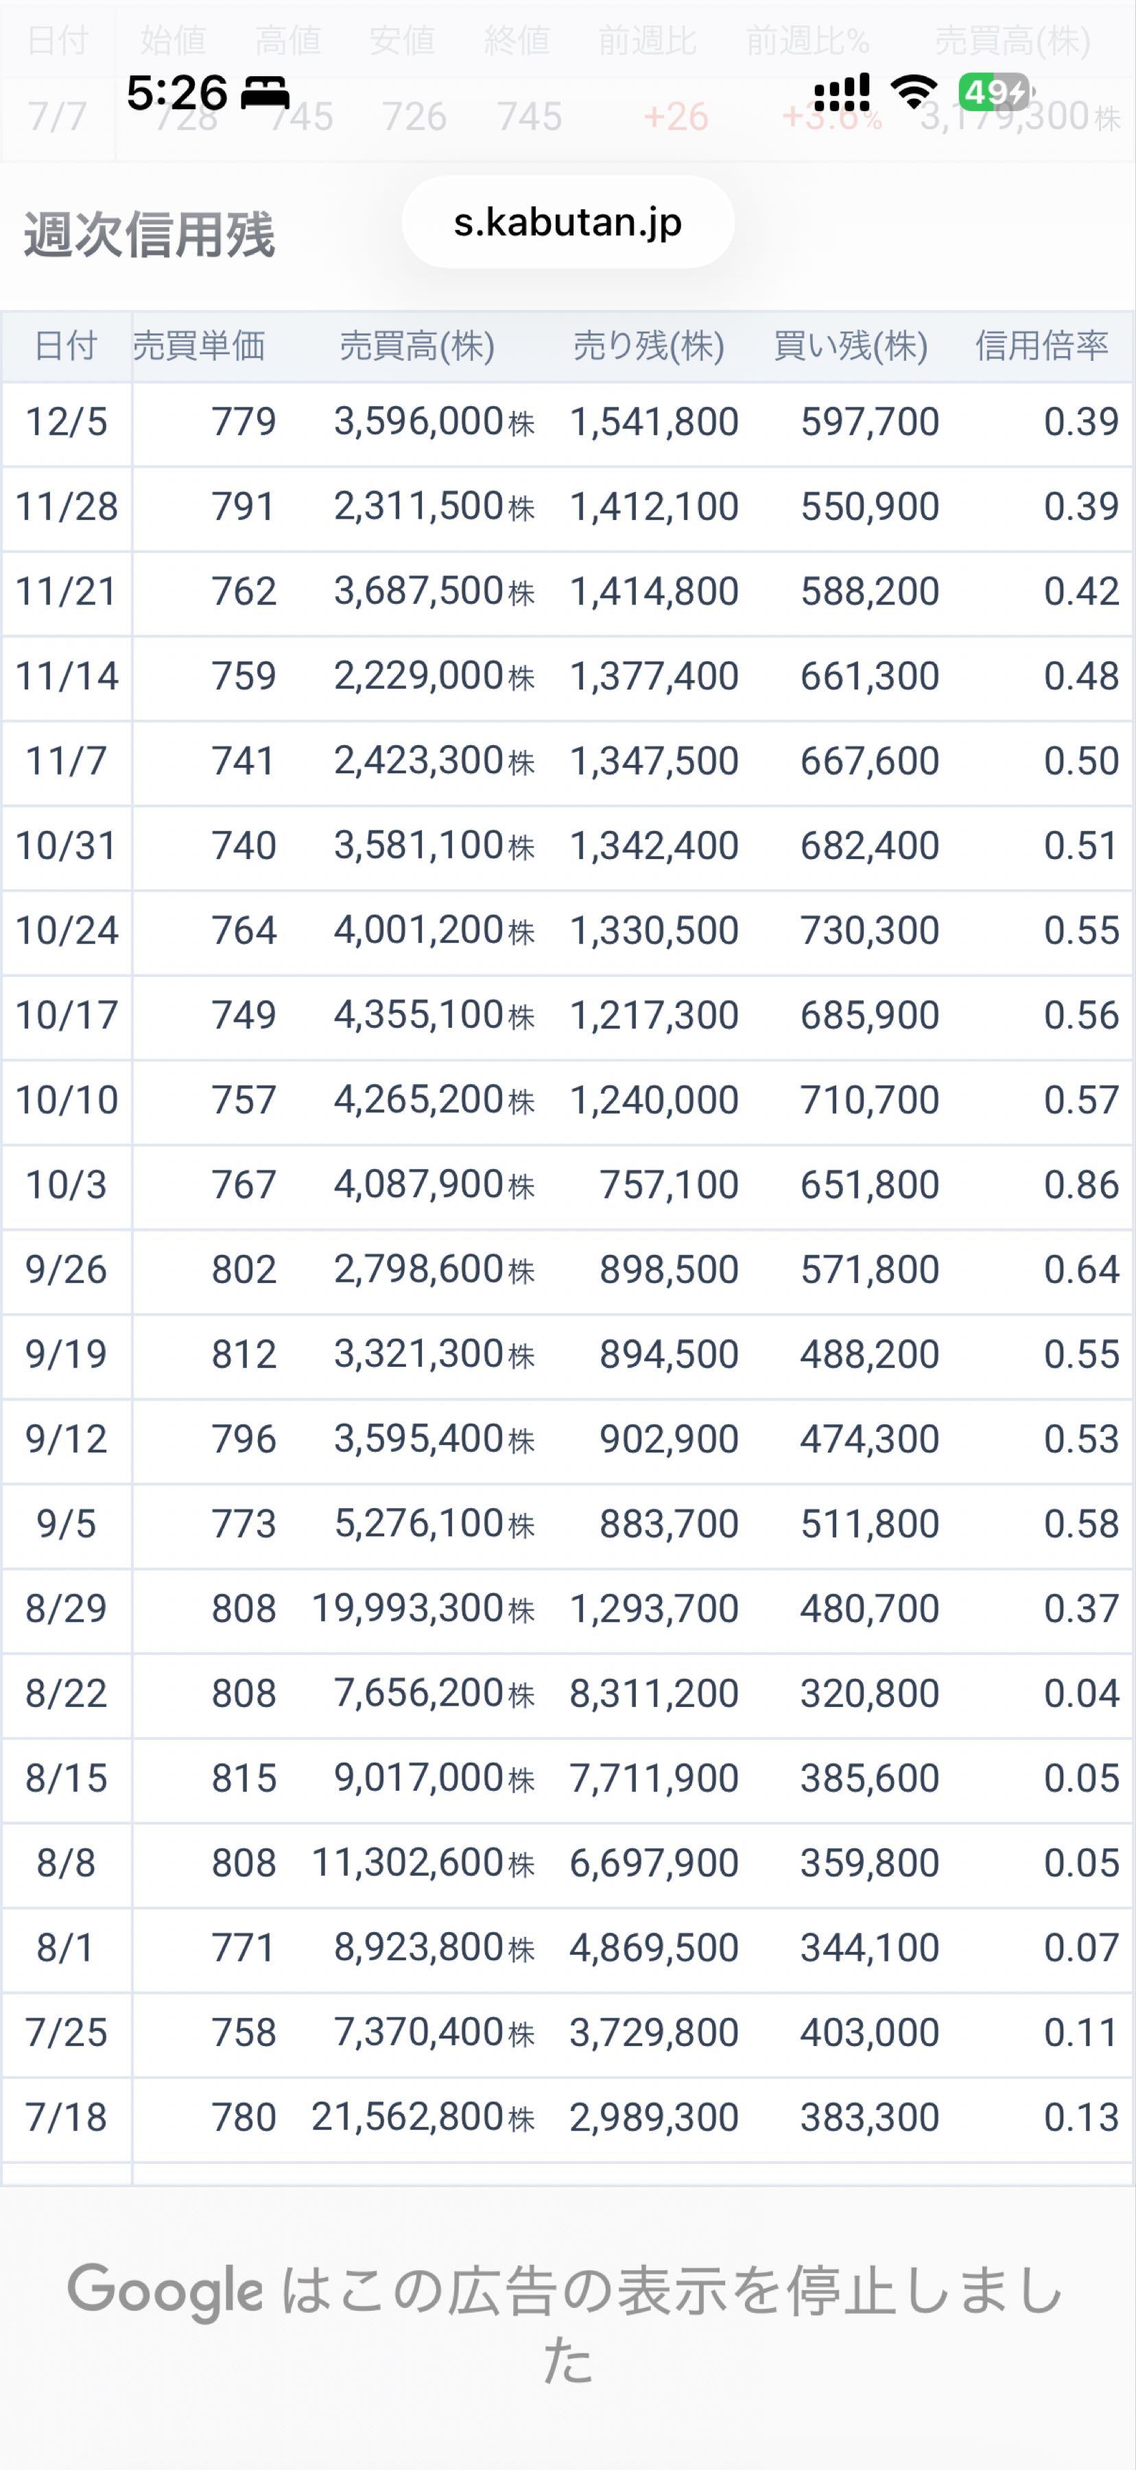The height and width of the screenshot is (2470, 1136).
Task: Click the 売り残(株) column header
Action: tap(648, 345)
